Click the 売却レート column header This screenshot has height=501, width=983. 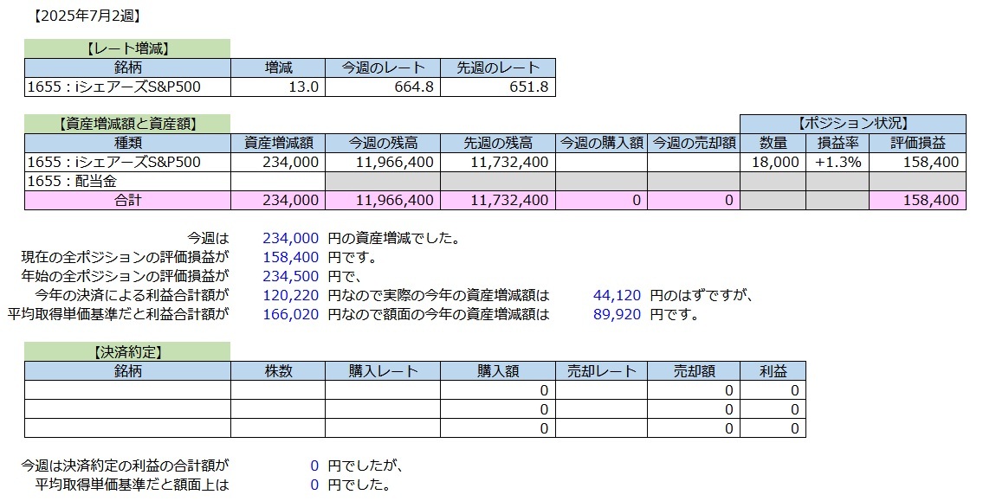602,371
